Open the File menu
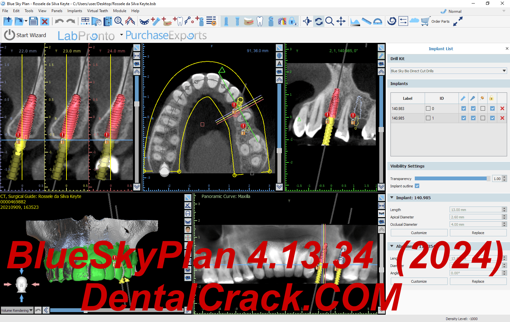Screen dimensions: 510x322 [x=5, y=11]
